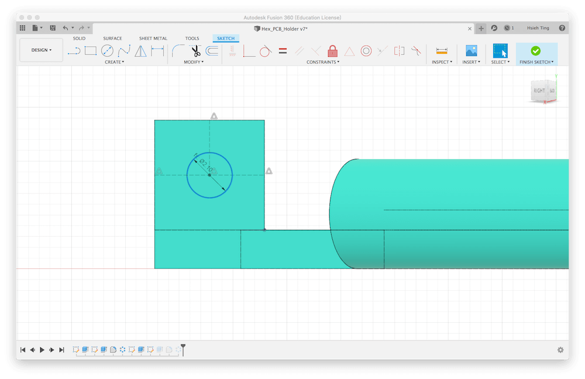Apply the Concentric constraint

pyautogui.click(x=366, y=51)
